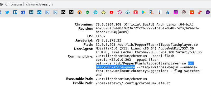Open the Google Play bookmark
The image size is (211, 96).
(143, 12)
